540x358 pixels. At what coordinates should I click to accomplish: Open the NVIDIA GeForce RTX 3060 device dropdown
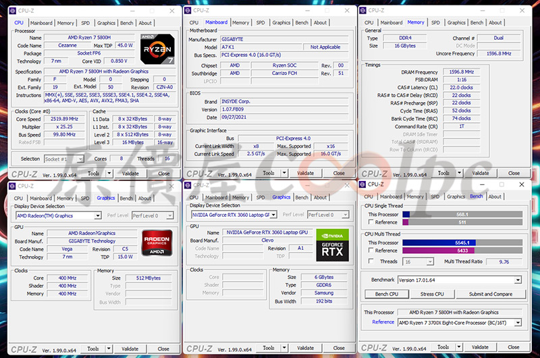tap(273, 215)
